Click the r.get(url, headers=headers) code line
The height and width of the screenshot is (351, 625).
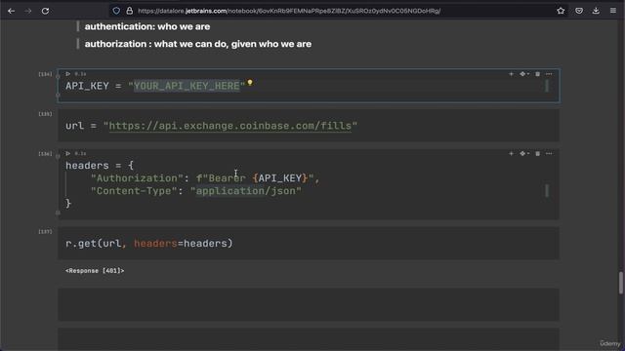(149, 243)
